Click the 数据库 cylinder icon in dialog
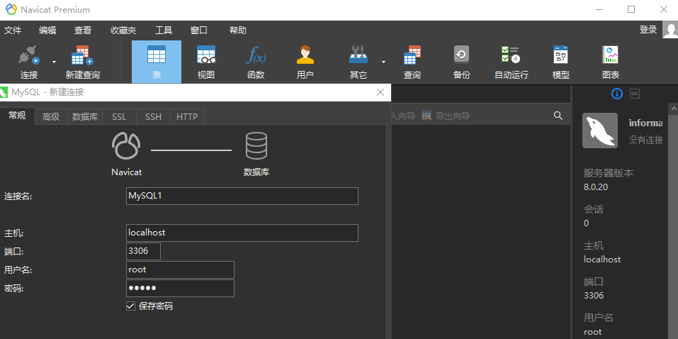678x339 pixels. [x=256, y=145]
